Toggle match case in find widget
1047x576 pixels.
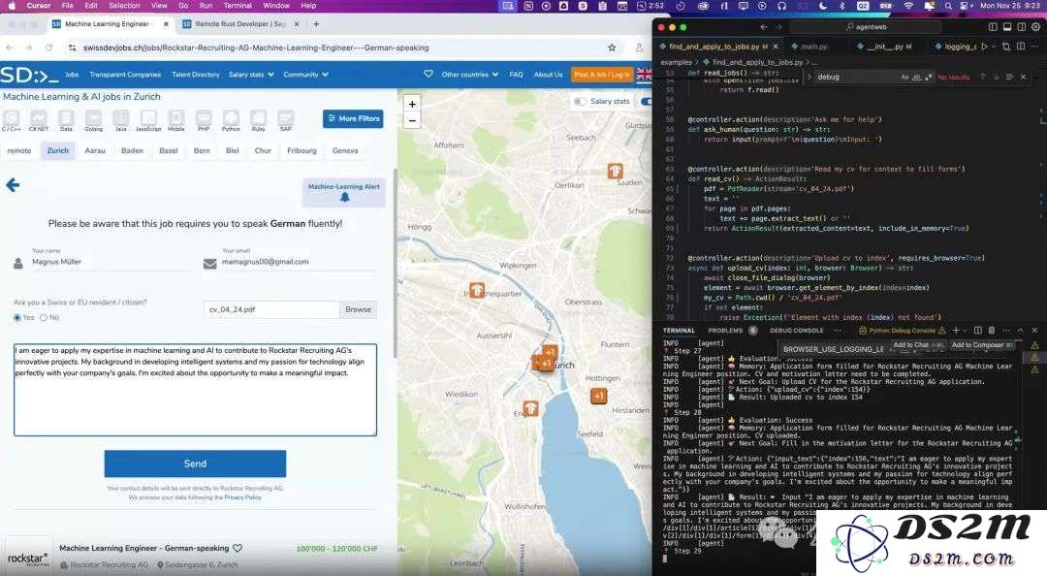click(904, 77)
